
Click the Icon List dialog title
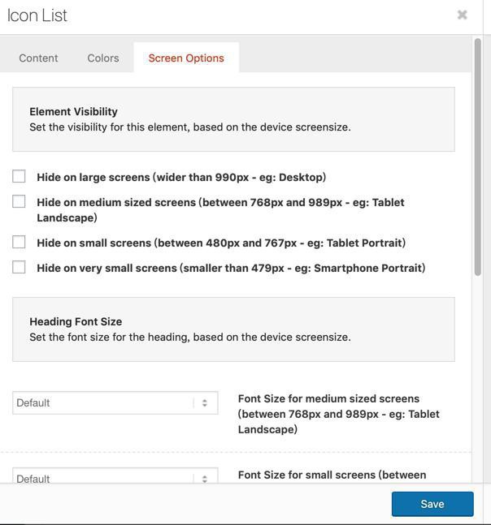point(37,15)
